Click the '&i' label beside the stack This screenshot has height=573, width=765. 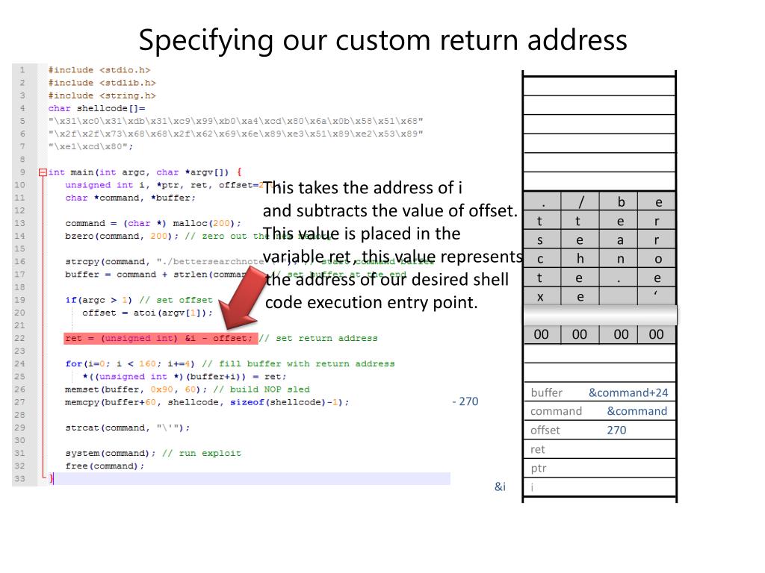[500, 486]
